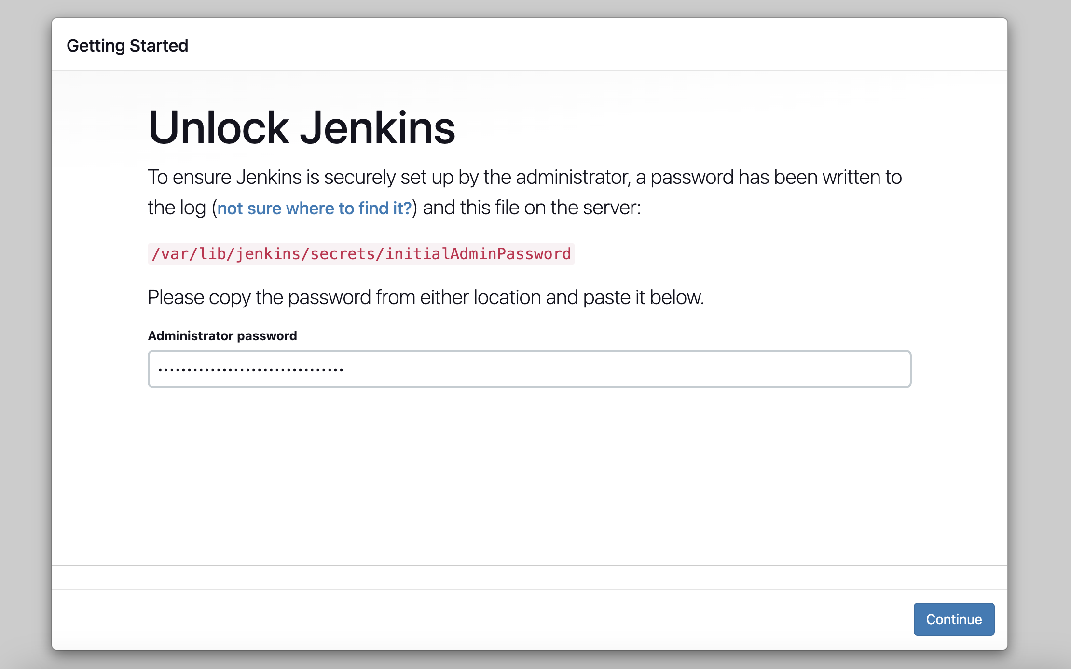The width and height of the screenshot is (1071, 669).
Task: Click the Continue button
Action: [x=954, y=619]
